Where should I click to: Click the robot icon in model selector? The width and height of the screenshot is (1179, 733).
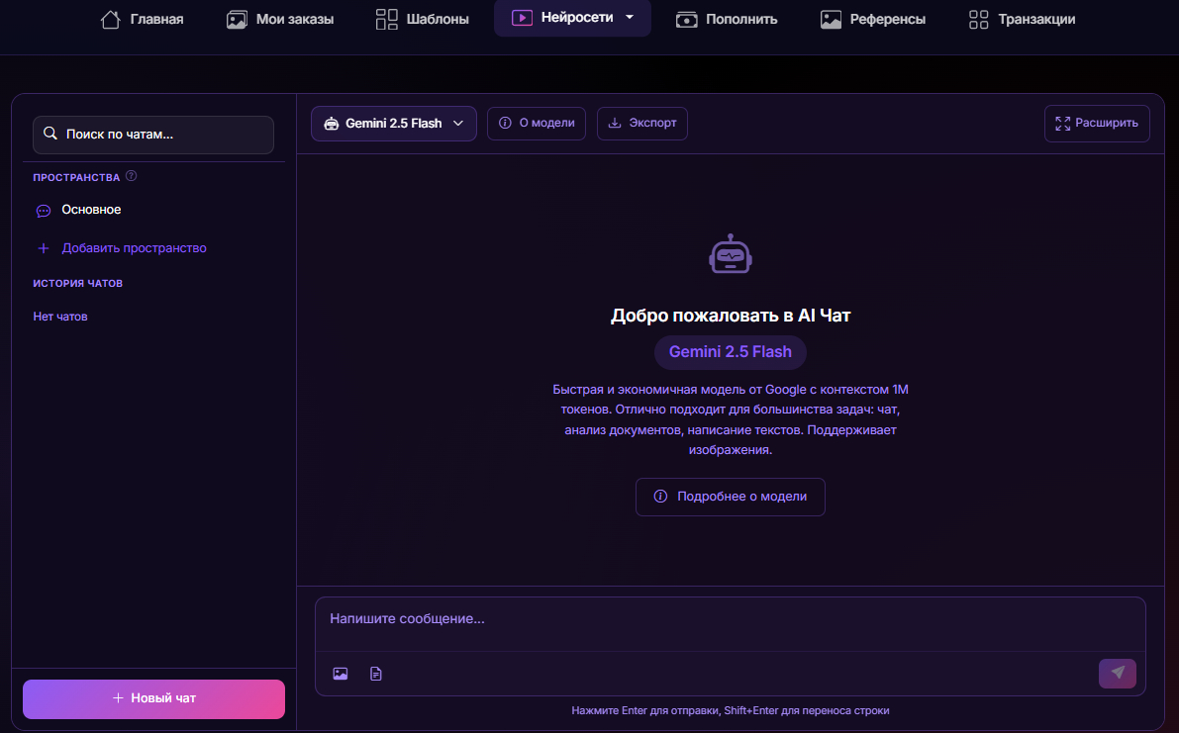pyautogui.click(x=331, y=124)
